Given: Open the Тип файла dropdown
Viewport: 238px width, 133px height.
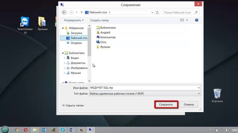Looking at the screenshot, I should point(145,93).
